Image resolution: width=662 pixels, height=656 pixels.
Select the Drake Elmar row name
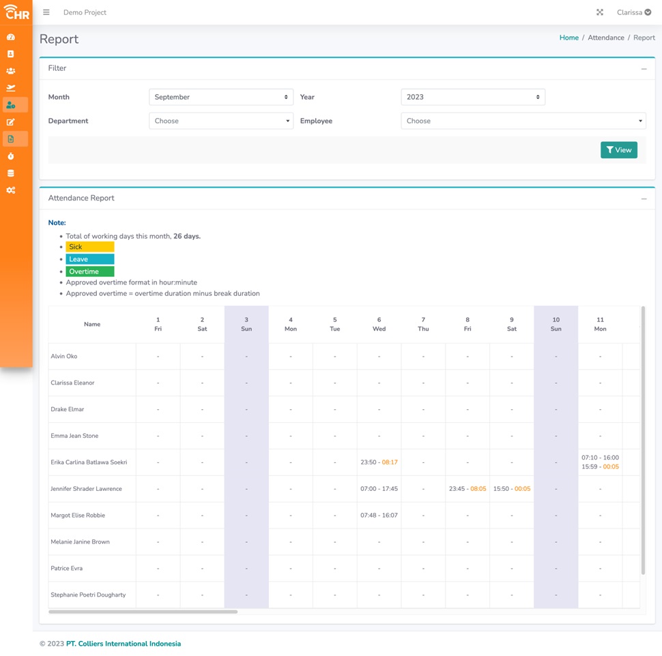67,409
